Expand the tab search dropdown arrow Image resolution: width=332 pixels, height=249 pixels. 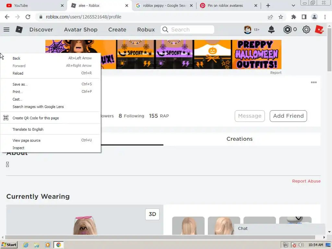click(x=293, y=6)
